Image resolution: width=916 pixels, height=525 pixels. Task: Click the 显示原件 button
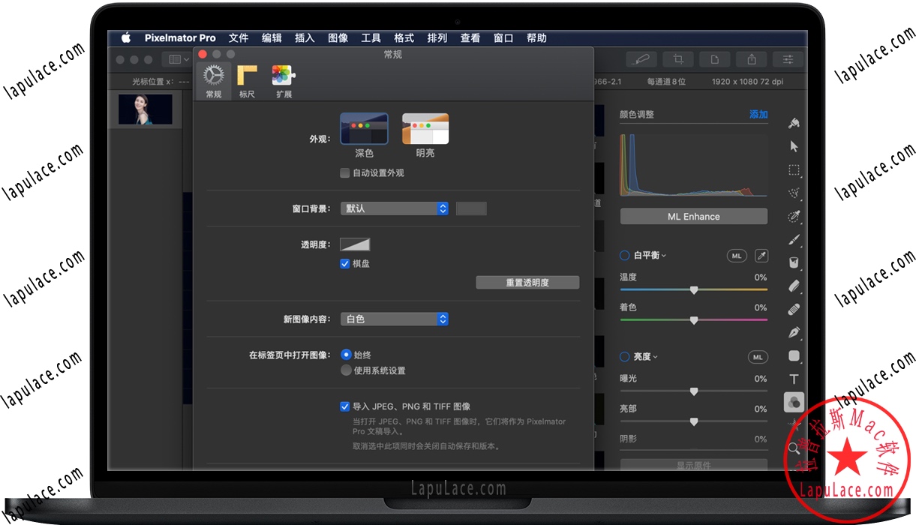point(693,466)
